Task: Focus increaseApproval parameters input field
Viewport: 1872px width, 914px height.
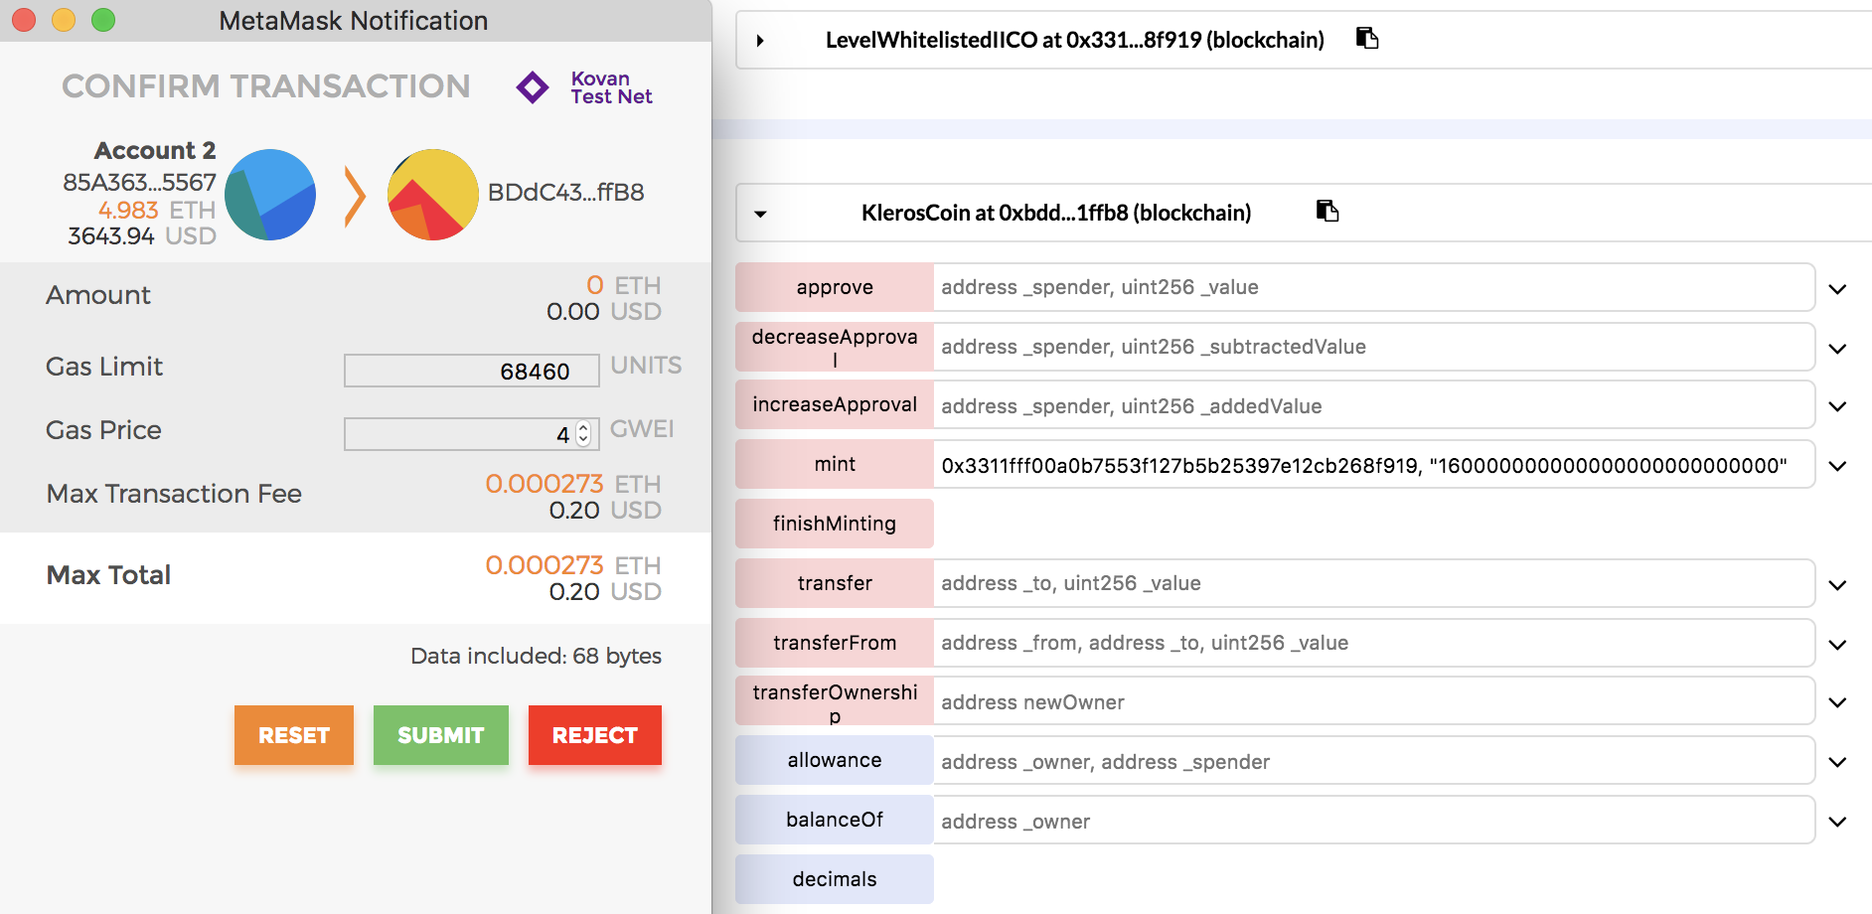Action: tap(1374, 404)
